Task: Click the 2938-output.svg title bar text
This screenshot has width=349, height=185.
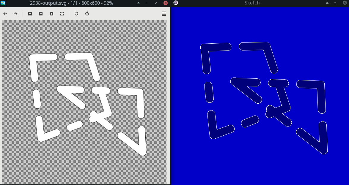Action: click(71, 3)
